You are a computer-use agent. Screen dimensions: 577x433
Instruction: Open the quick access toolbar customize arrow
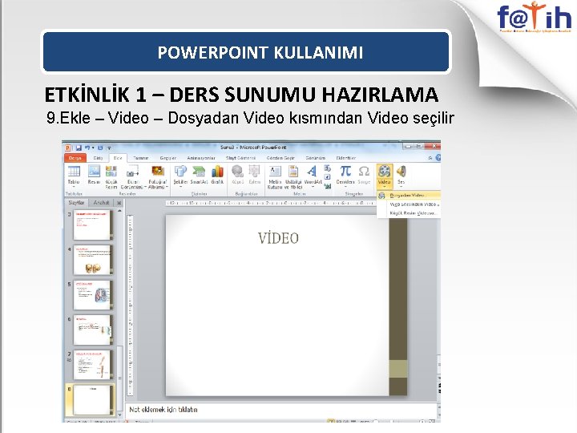pos(109,148)
